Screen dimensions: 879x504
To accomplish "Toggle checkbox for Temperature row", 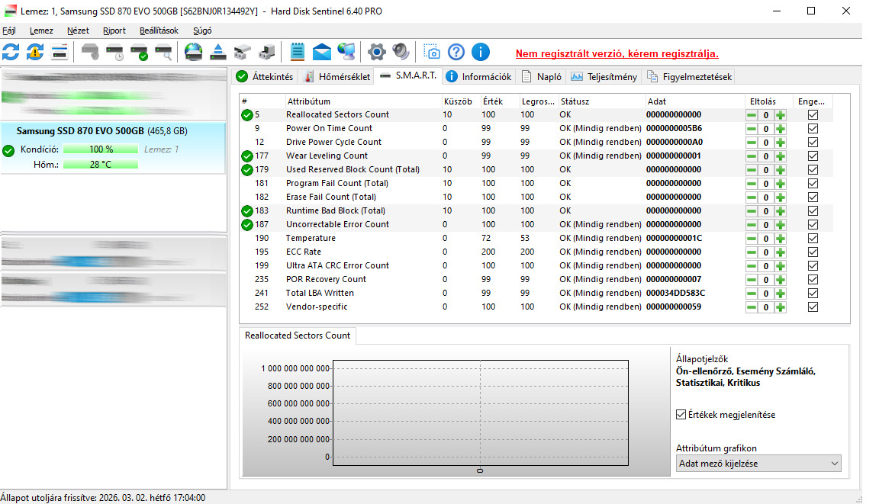I will pos(813,238).
